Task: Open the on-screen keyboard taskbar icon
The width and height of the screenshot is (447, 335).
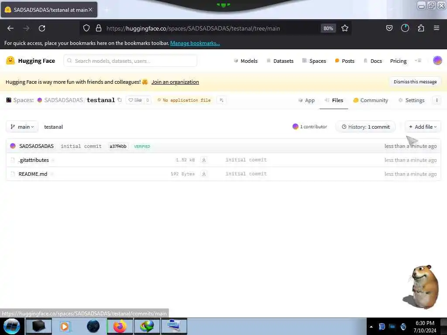Action: click(x=175, y=326)
